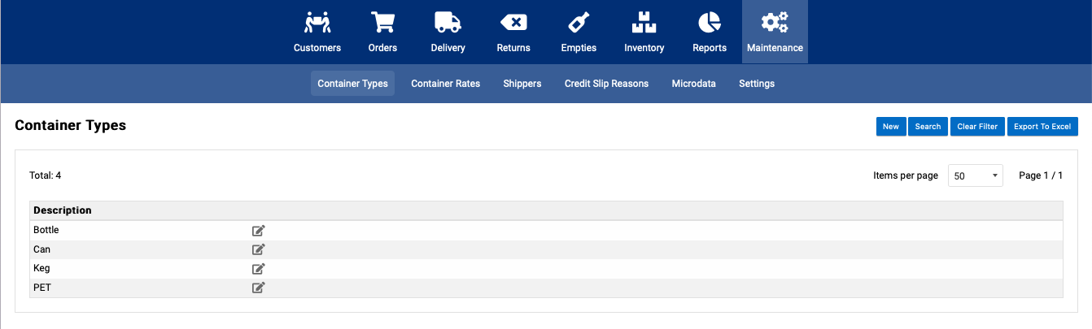Select the Description column header
The width and height of the screenshot is (1092, 329).
click(63, 210)
